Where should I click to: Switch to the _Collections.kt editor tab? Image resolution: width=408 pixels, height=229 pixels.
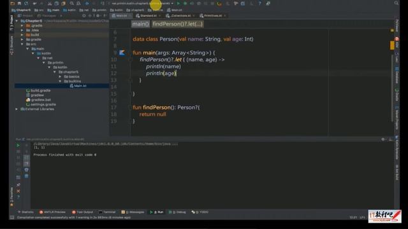coord(180,16)
